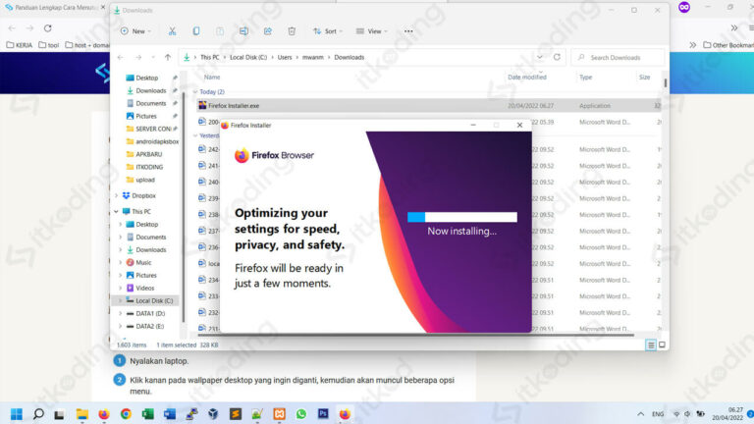Expand Music under This PC
This screenshot has width=754, height=424.
point(120,262)
